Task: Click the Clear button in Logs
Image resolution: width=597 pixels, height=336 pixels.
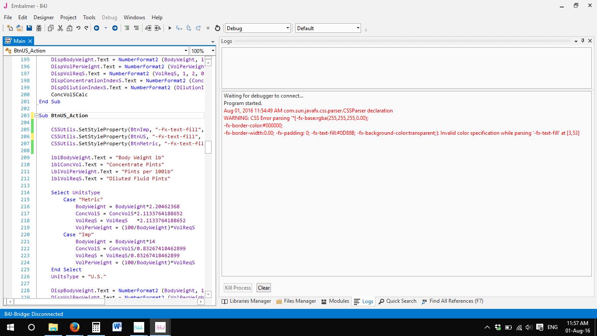Action: point(264,288)
